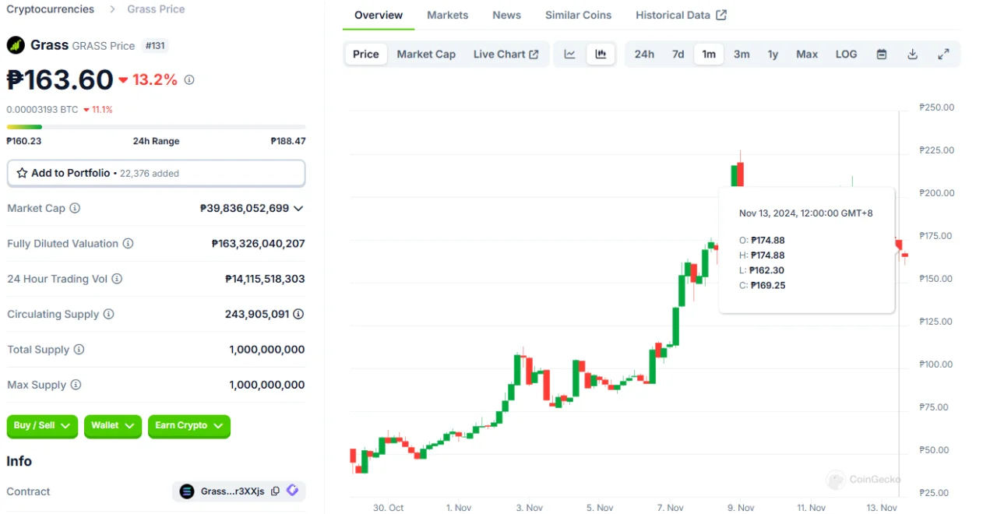Click the Solana chain logo in contract
The image size is (997, 514).
(x=187, y=491)
